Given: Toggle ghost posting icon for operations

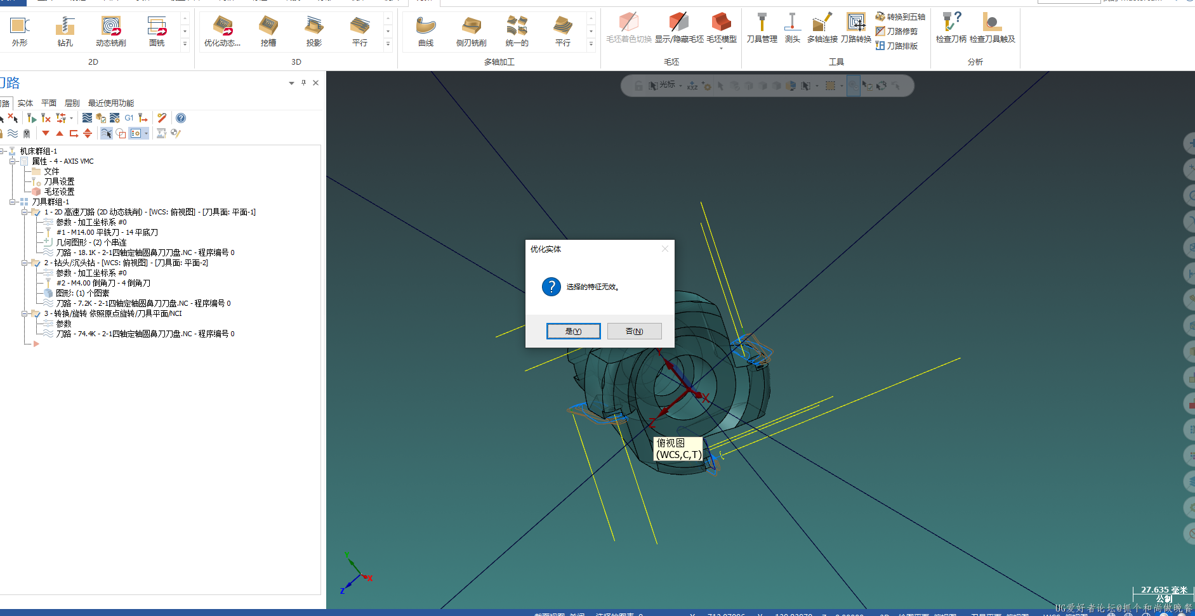Looking at the screenshot, I should 27,133.
